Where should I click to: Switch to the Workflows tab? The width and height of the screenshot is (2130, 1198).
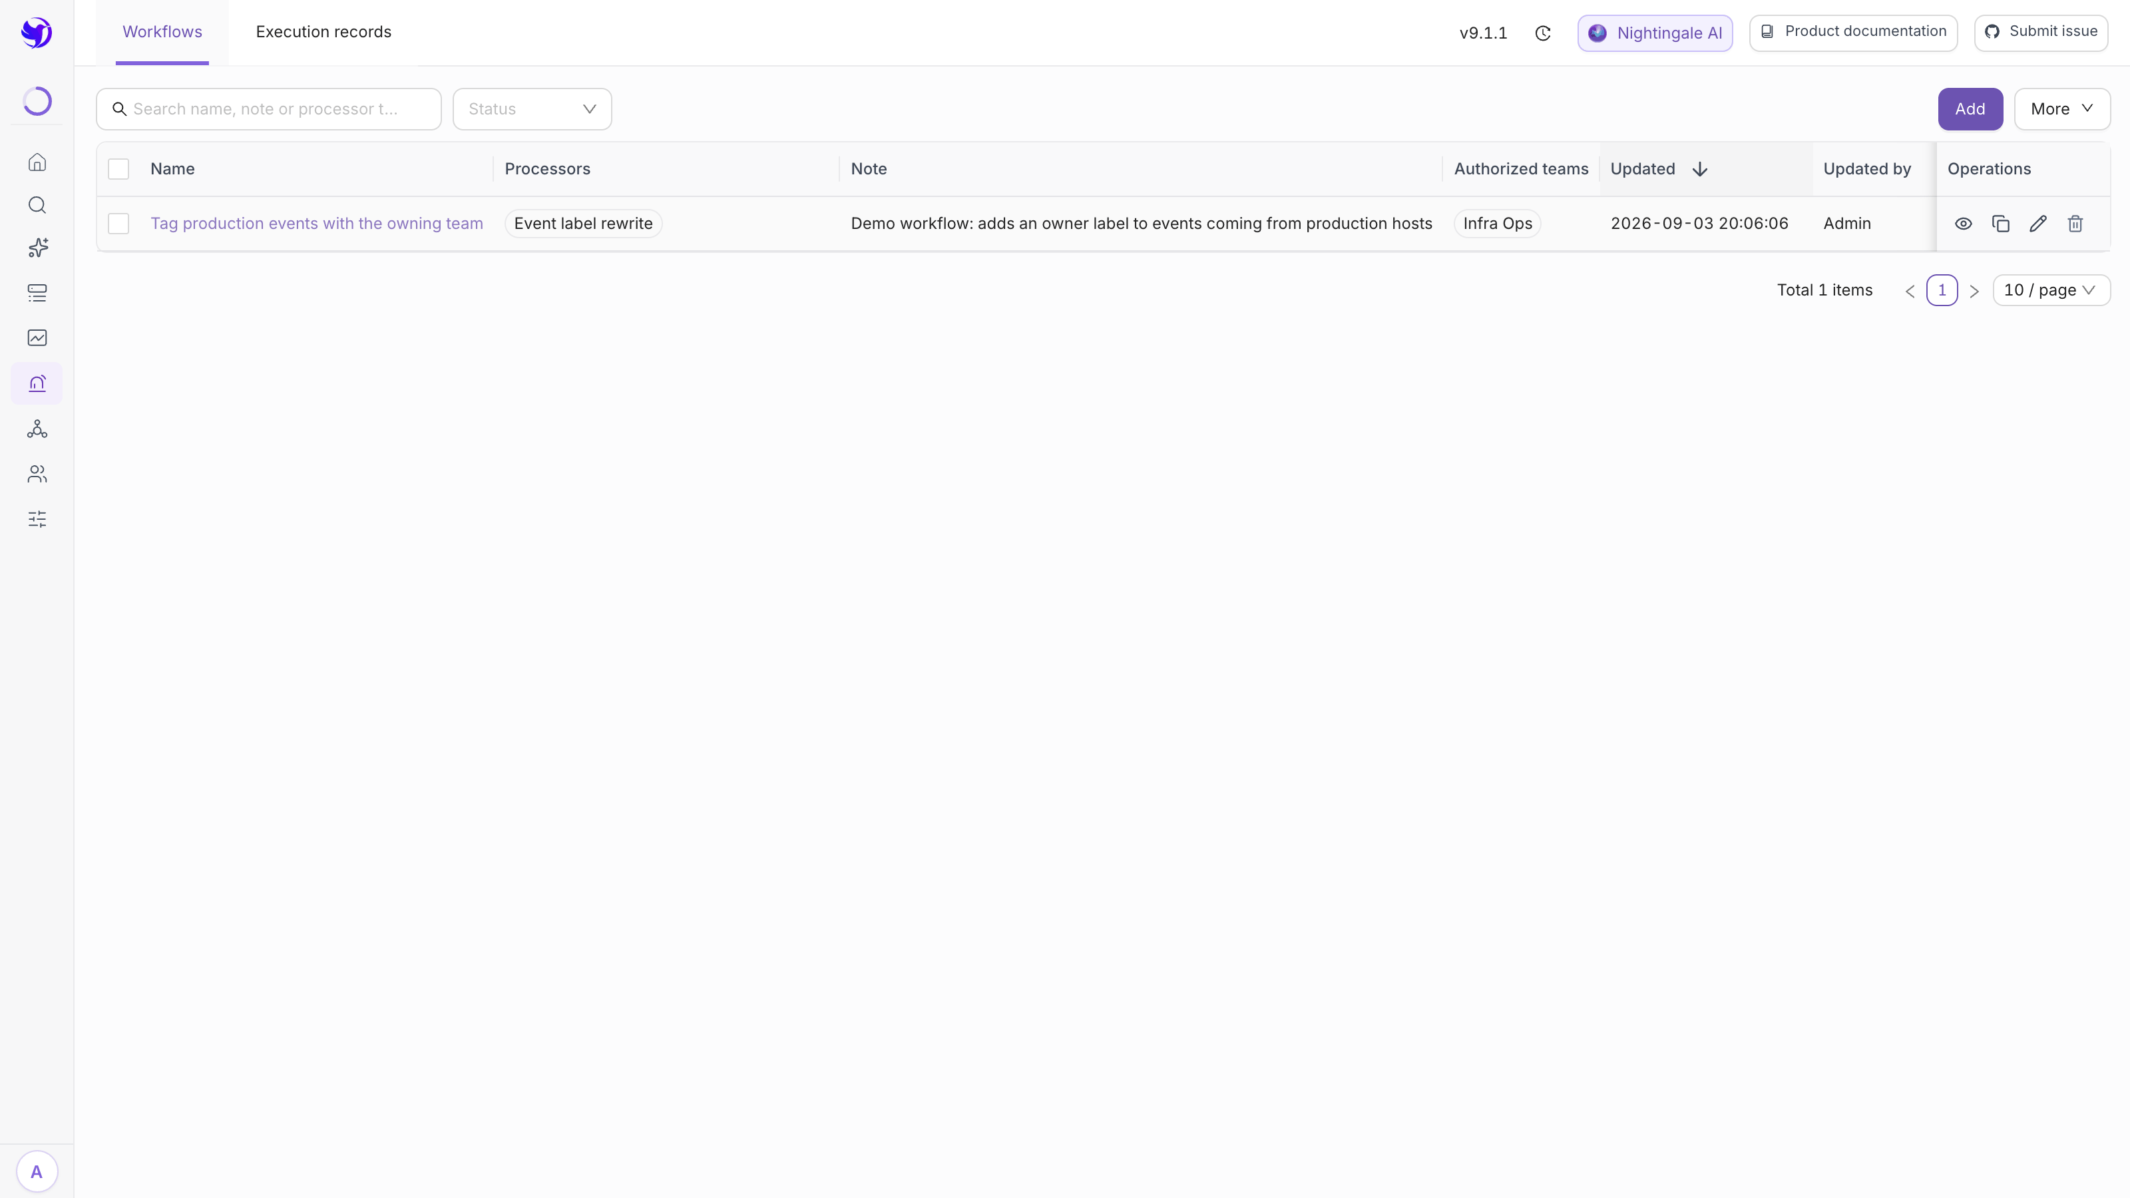point(162,31)
